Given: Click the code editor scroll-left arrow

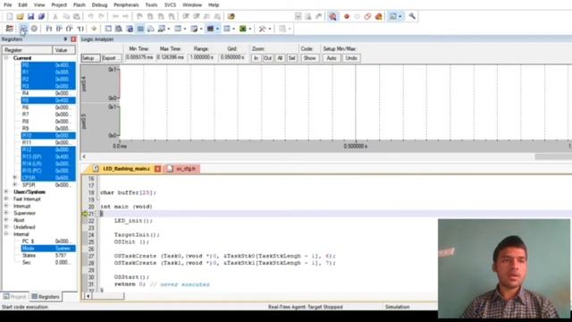Looking at the screenshot, I should [x=88, y=296].
